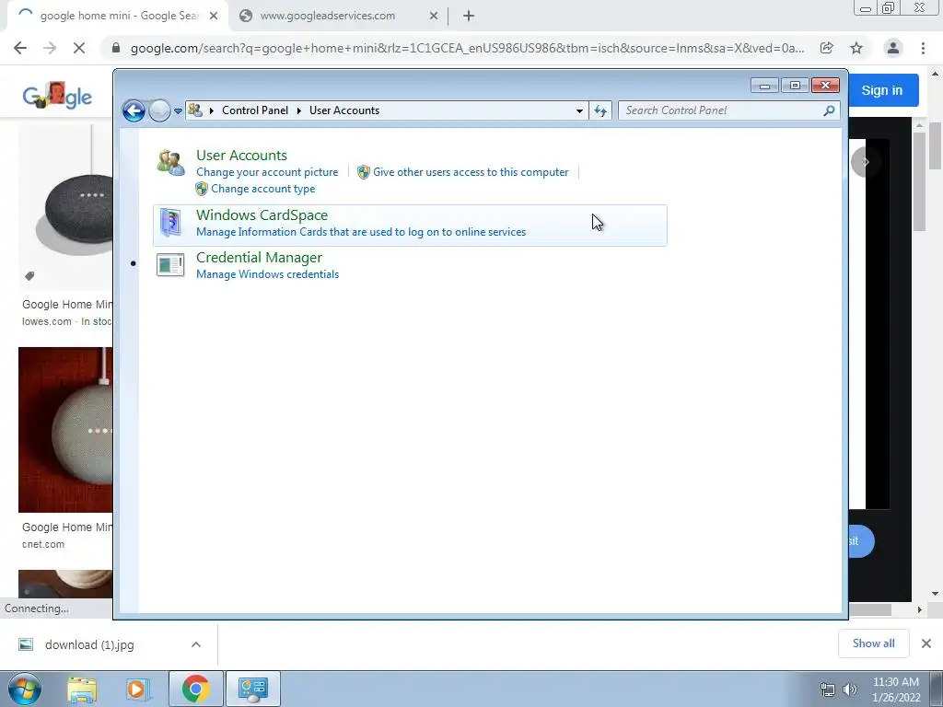Open a new Chrome tab
Viewport: 943px width, 707px height.
coord(469,17)
